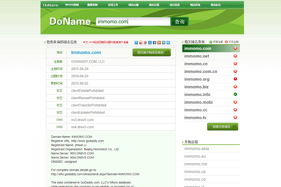The width and height of the screenshot is (281, 187).
Task: Open immomo.info in related domains
Action: point(197,94)
